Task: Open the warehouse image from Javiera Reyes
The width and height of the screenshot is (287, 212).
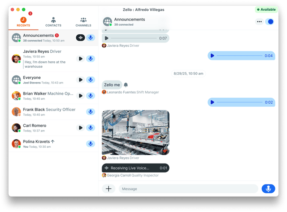Action: click(x=136, y=132)
